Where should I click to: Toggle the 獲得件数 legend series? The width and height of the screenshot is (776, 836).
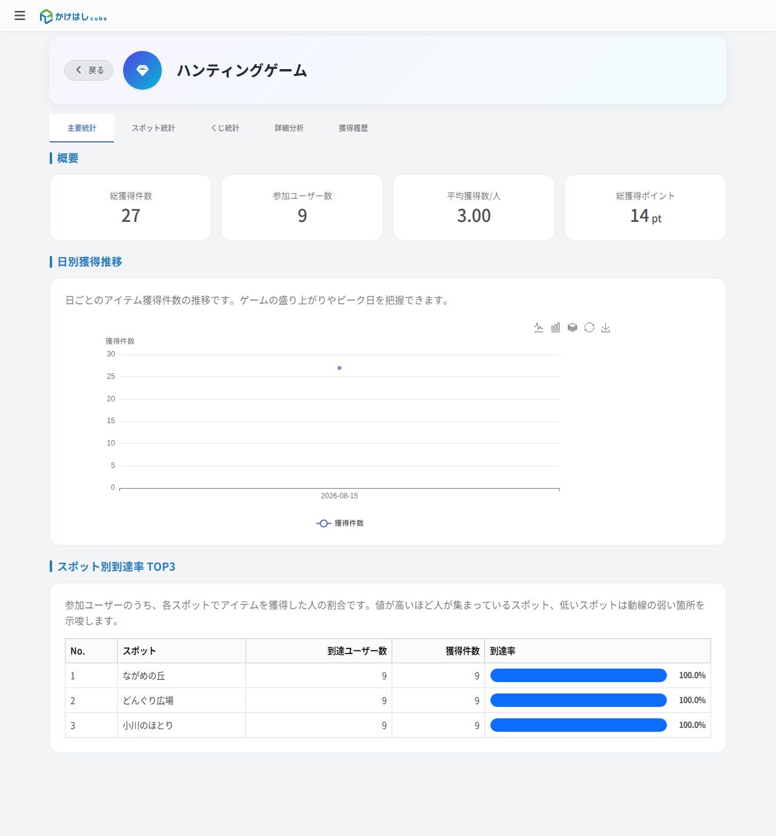point(339,523)
